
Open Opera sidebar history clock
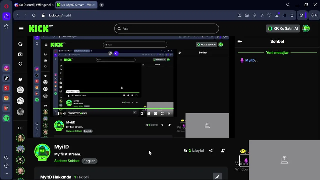[6, 166]
